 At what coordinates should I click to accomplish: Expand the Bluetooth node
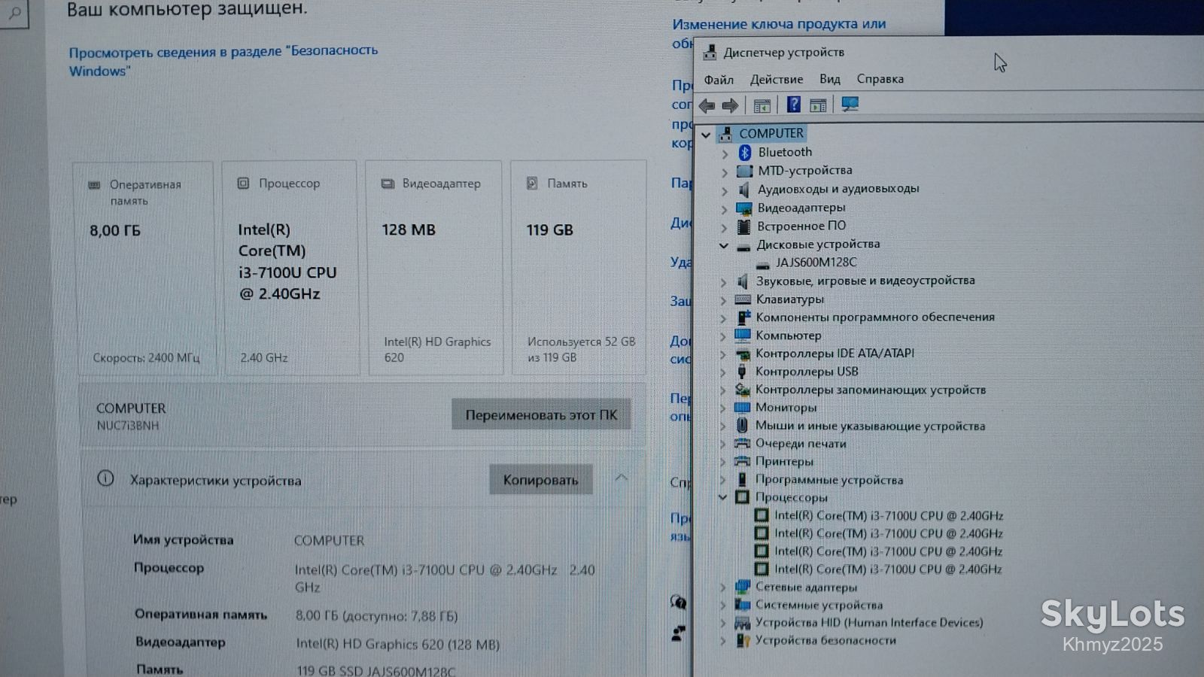click(725, 153)
